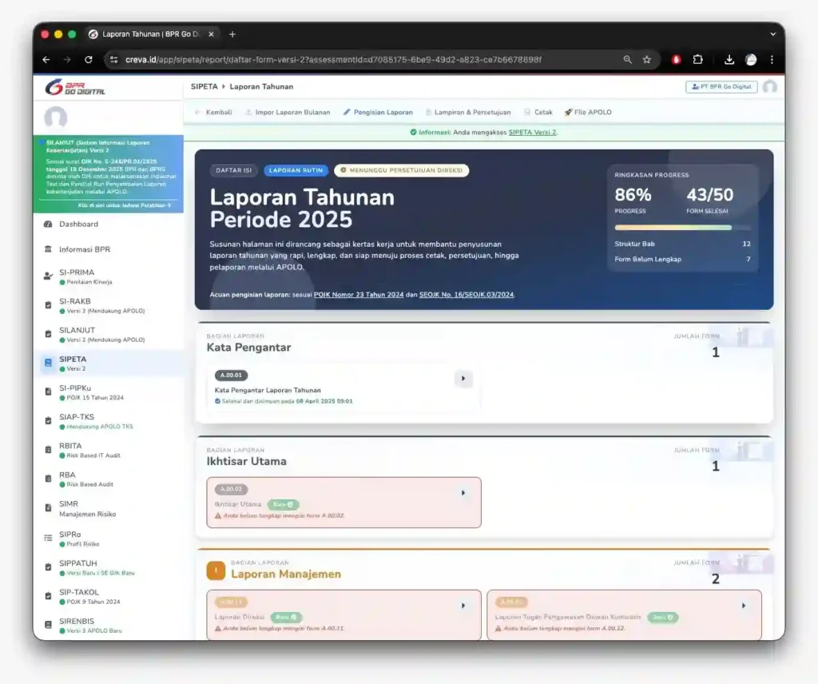Expand the Ikhtisar Utama form arrow
The width and height of the screenshot is (818, 684).
click(x=463, y=493)
